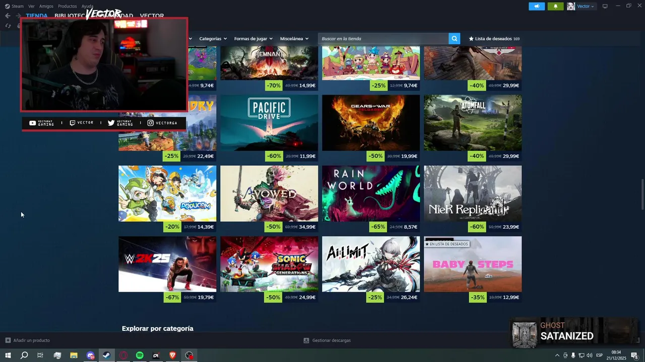
Task: Open the Productos menu
Action: [x=68, y=6]
